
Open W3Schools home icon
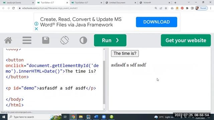[8, 40]
